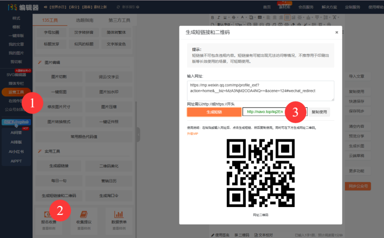384x238 pixels.
Task: Switch to the 第三方工具 tab
Action: tap(119, 20)
